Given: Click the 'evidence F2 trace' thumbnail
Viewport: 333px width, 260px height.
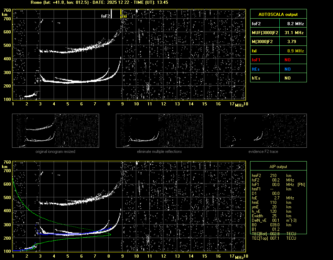Looking at the screenshot, I should pyautogui.click(x=263, y=131).
